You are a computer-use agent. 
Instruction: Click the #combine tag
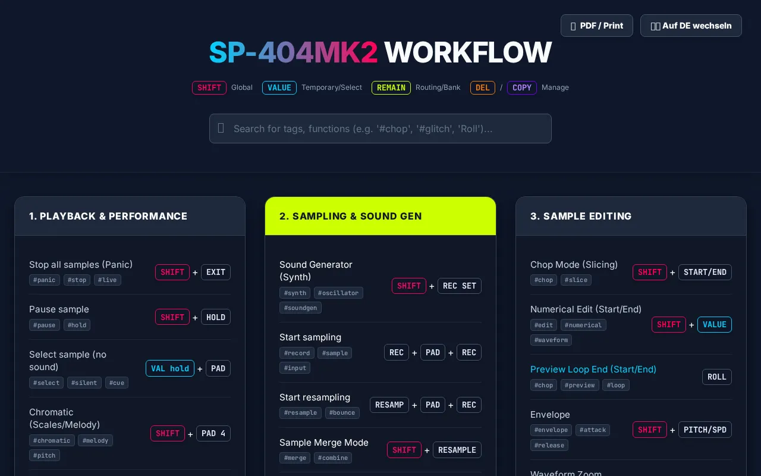333,458
